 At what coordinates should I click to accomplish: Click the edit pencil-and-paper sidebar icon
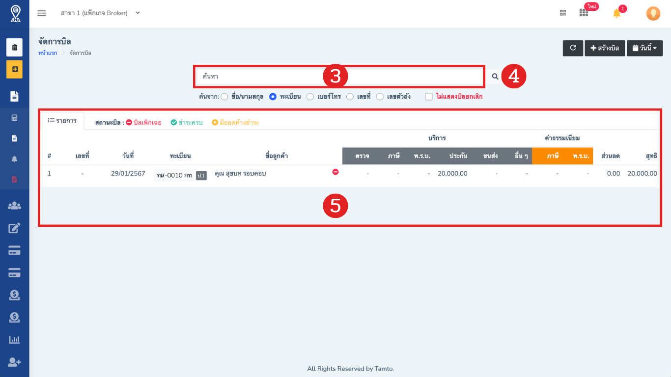[x=14, y=228]
